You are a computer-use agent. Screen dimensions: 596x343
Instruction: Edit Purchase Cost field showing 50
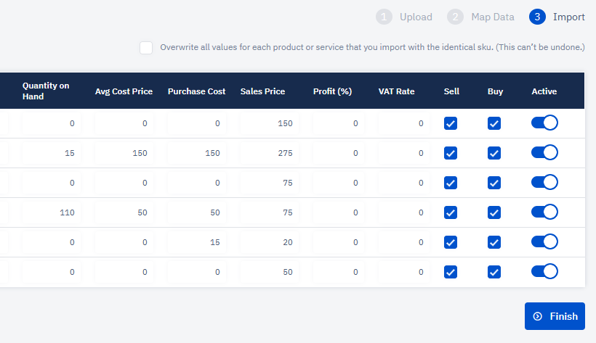click(x=196, y=212)
